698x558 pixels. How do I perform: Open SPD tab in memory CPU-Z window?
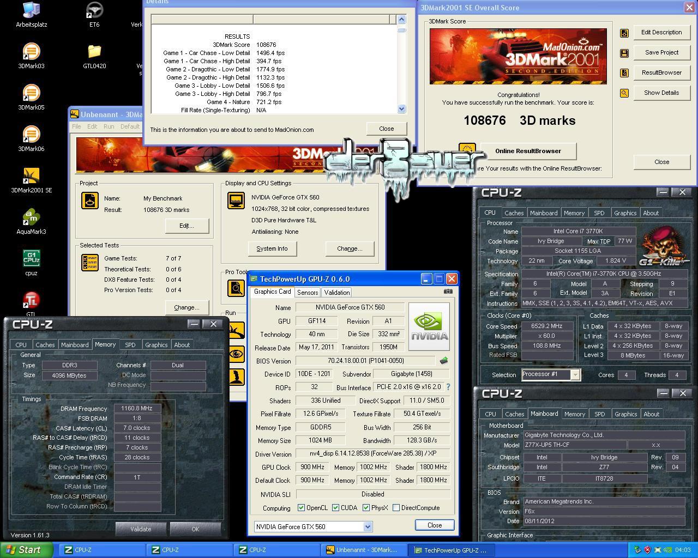point(130,345)
